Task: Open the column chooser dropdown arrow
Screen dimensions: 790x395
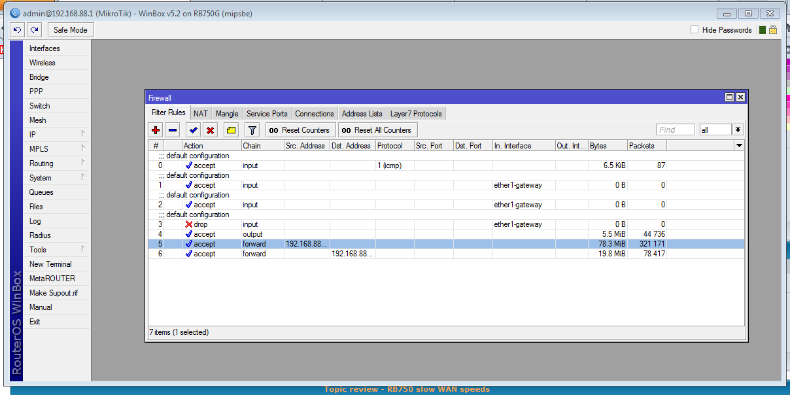Action: (x=739, y=145)
